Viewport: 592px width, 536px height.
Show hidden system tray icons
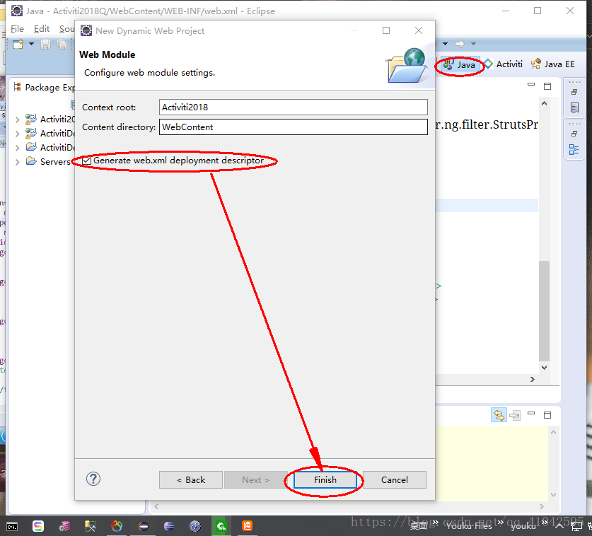(559, 526)
